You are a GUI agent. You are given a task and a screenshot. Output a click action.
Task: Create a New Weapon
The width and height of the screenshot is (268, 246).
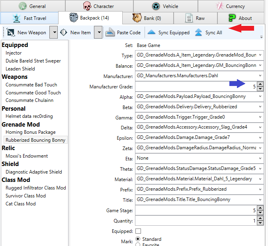tap(27, 33)
